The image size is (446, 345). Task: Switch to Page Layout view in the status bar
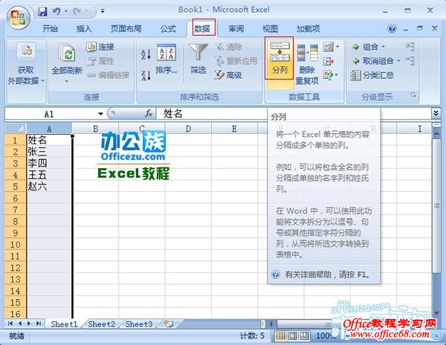pyautogui.click(x=292, y=336)
